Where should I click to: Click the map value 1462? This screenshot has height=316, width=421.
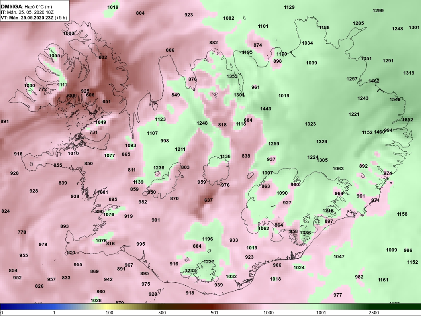[374, 81]
